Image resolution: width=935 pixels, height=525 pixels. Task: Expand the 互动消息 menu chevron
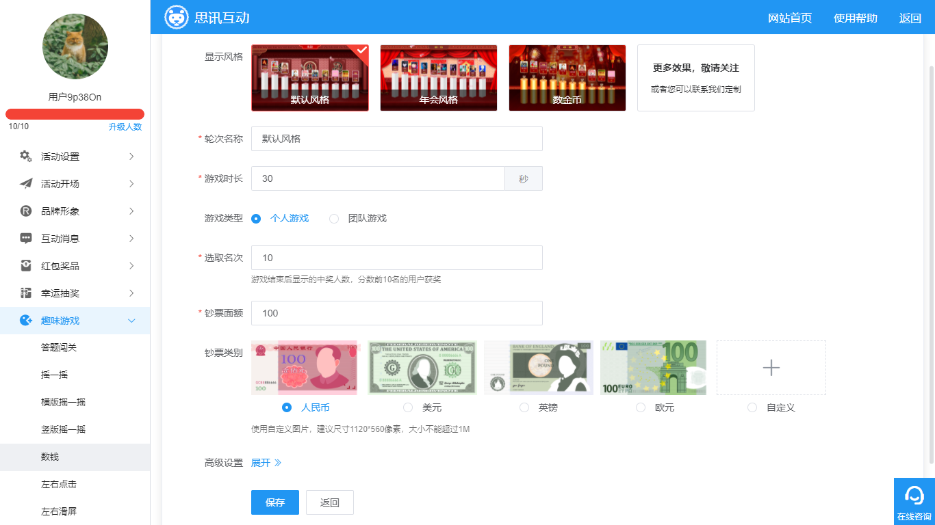[131, 239]
